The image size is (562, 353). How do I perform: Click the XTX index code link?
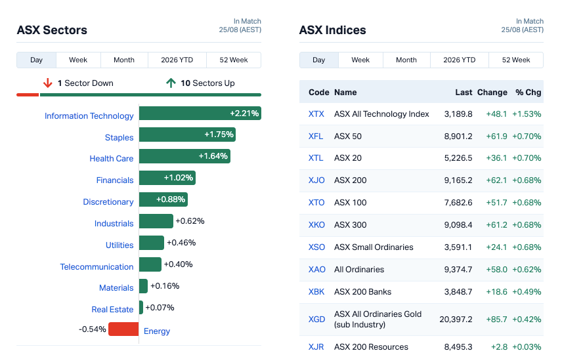(x=316, y=114)
